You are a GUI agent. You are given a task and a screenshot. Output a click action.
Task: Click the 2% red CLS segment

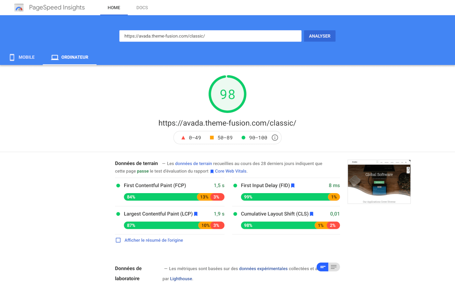(333, 225)
